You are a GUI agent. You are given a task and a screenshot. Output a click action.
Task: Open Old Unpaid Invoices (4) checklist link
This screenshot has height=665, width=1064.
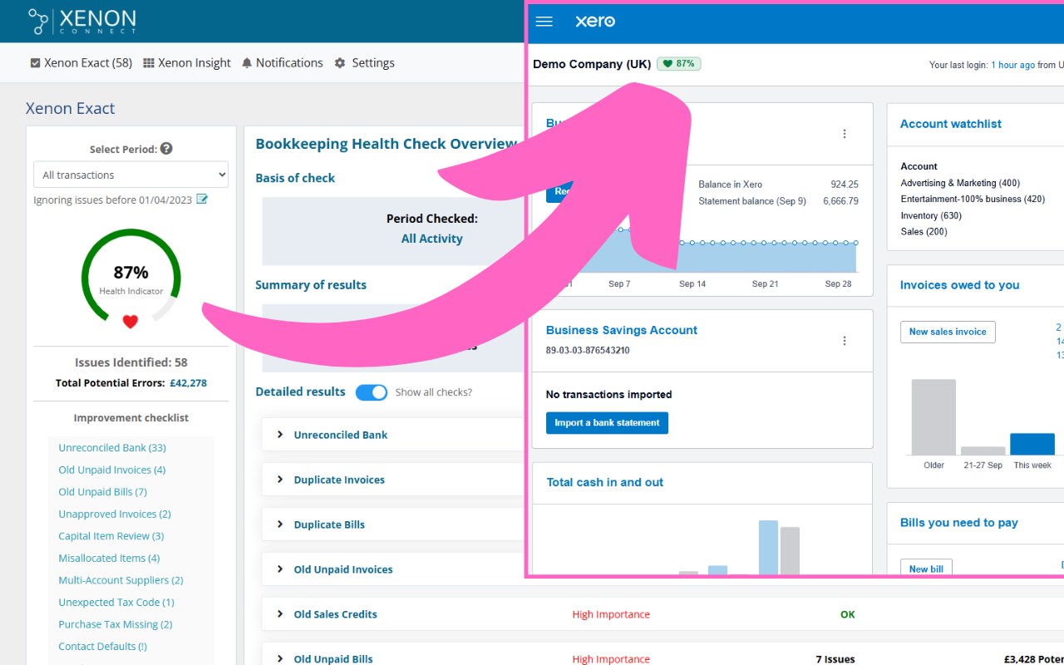click(x=112, y=470)
